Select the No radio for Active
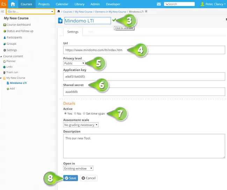This screenshot has width=227, height=190. pyautogui.click(x=75, y=114)
